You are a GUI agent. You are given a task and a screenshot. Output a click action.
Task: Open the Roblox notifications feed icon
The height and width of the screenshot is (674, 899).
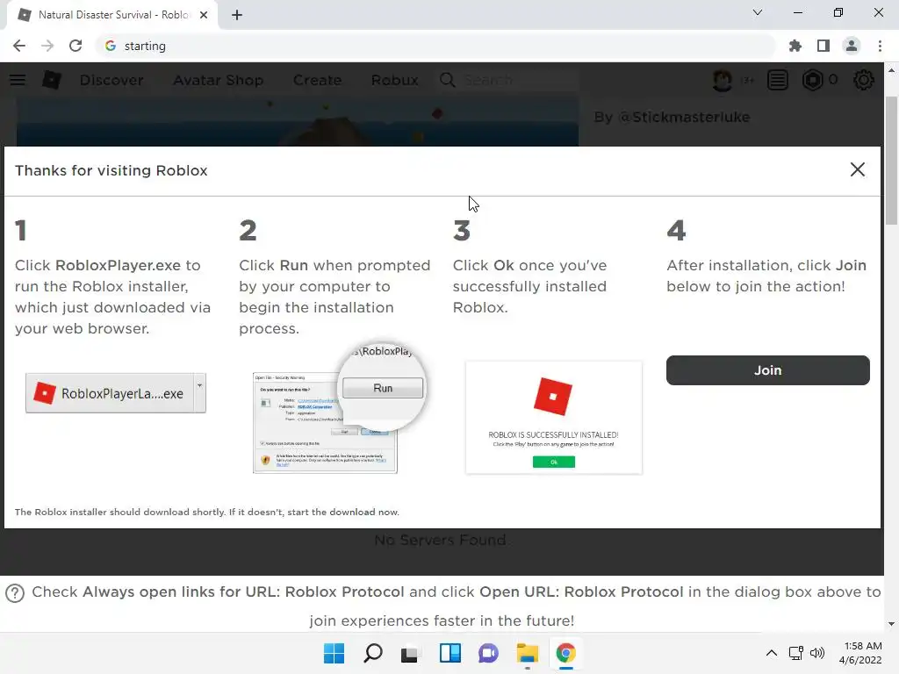[778, 80]
